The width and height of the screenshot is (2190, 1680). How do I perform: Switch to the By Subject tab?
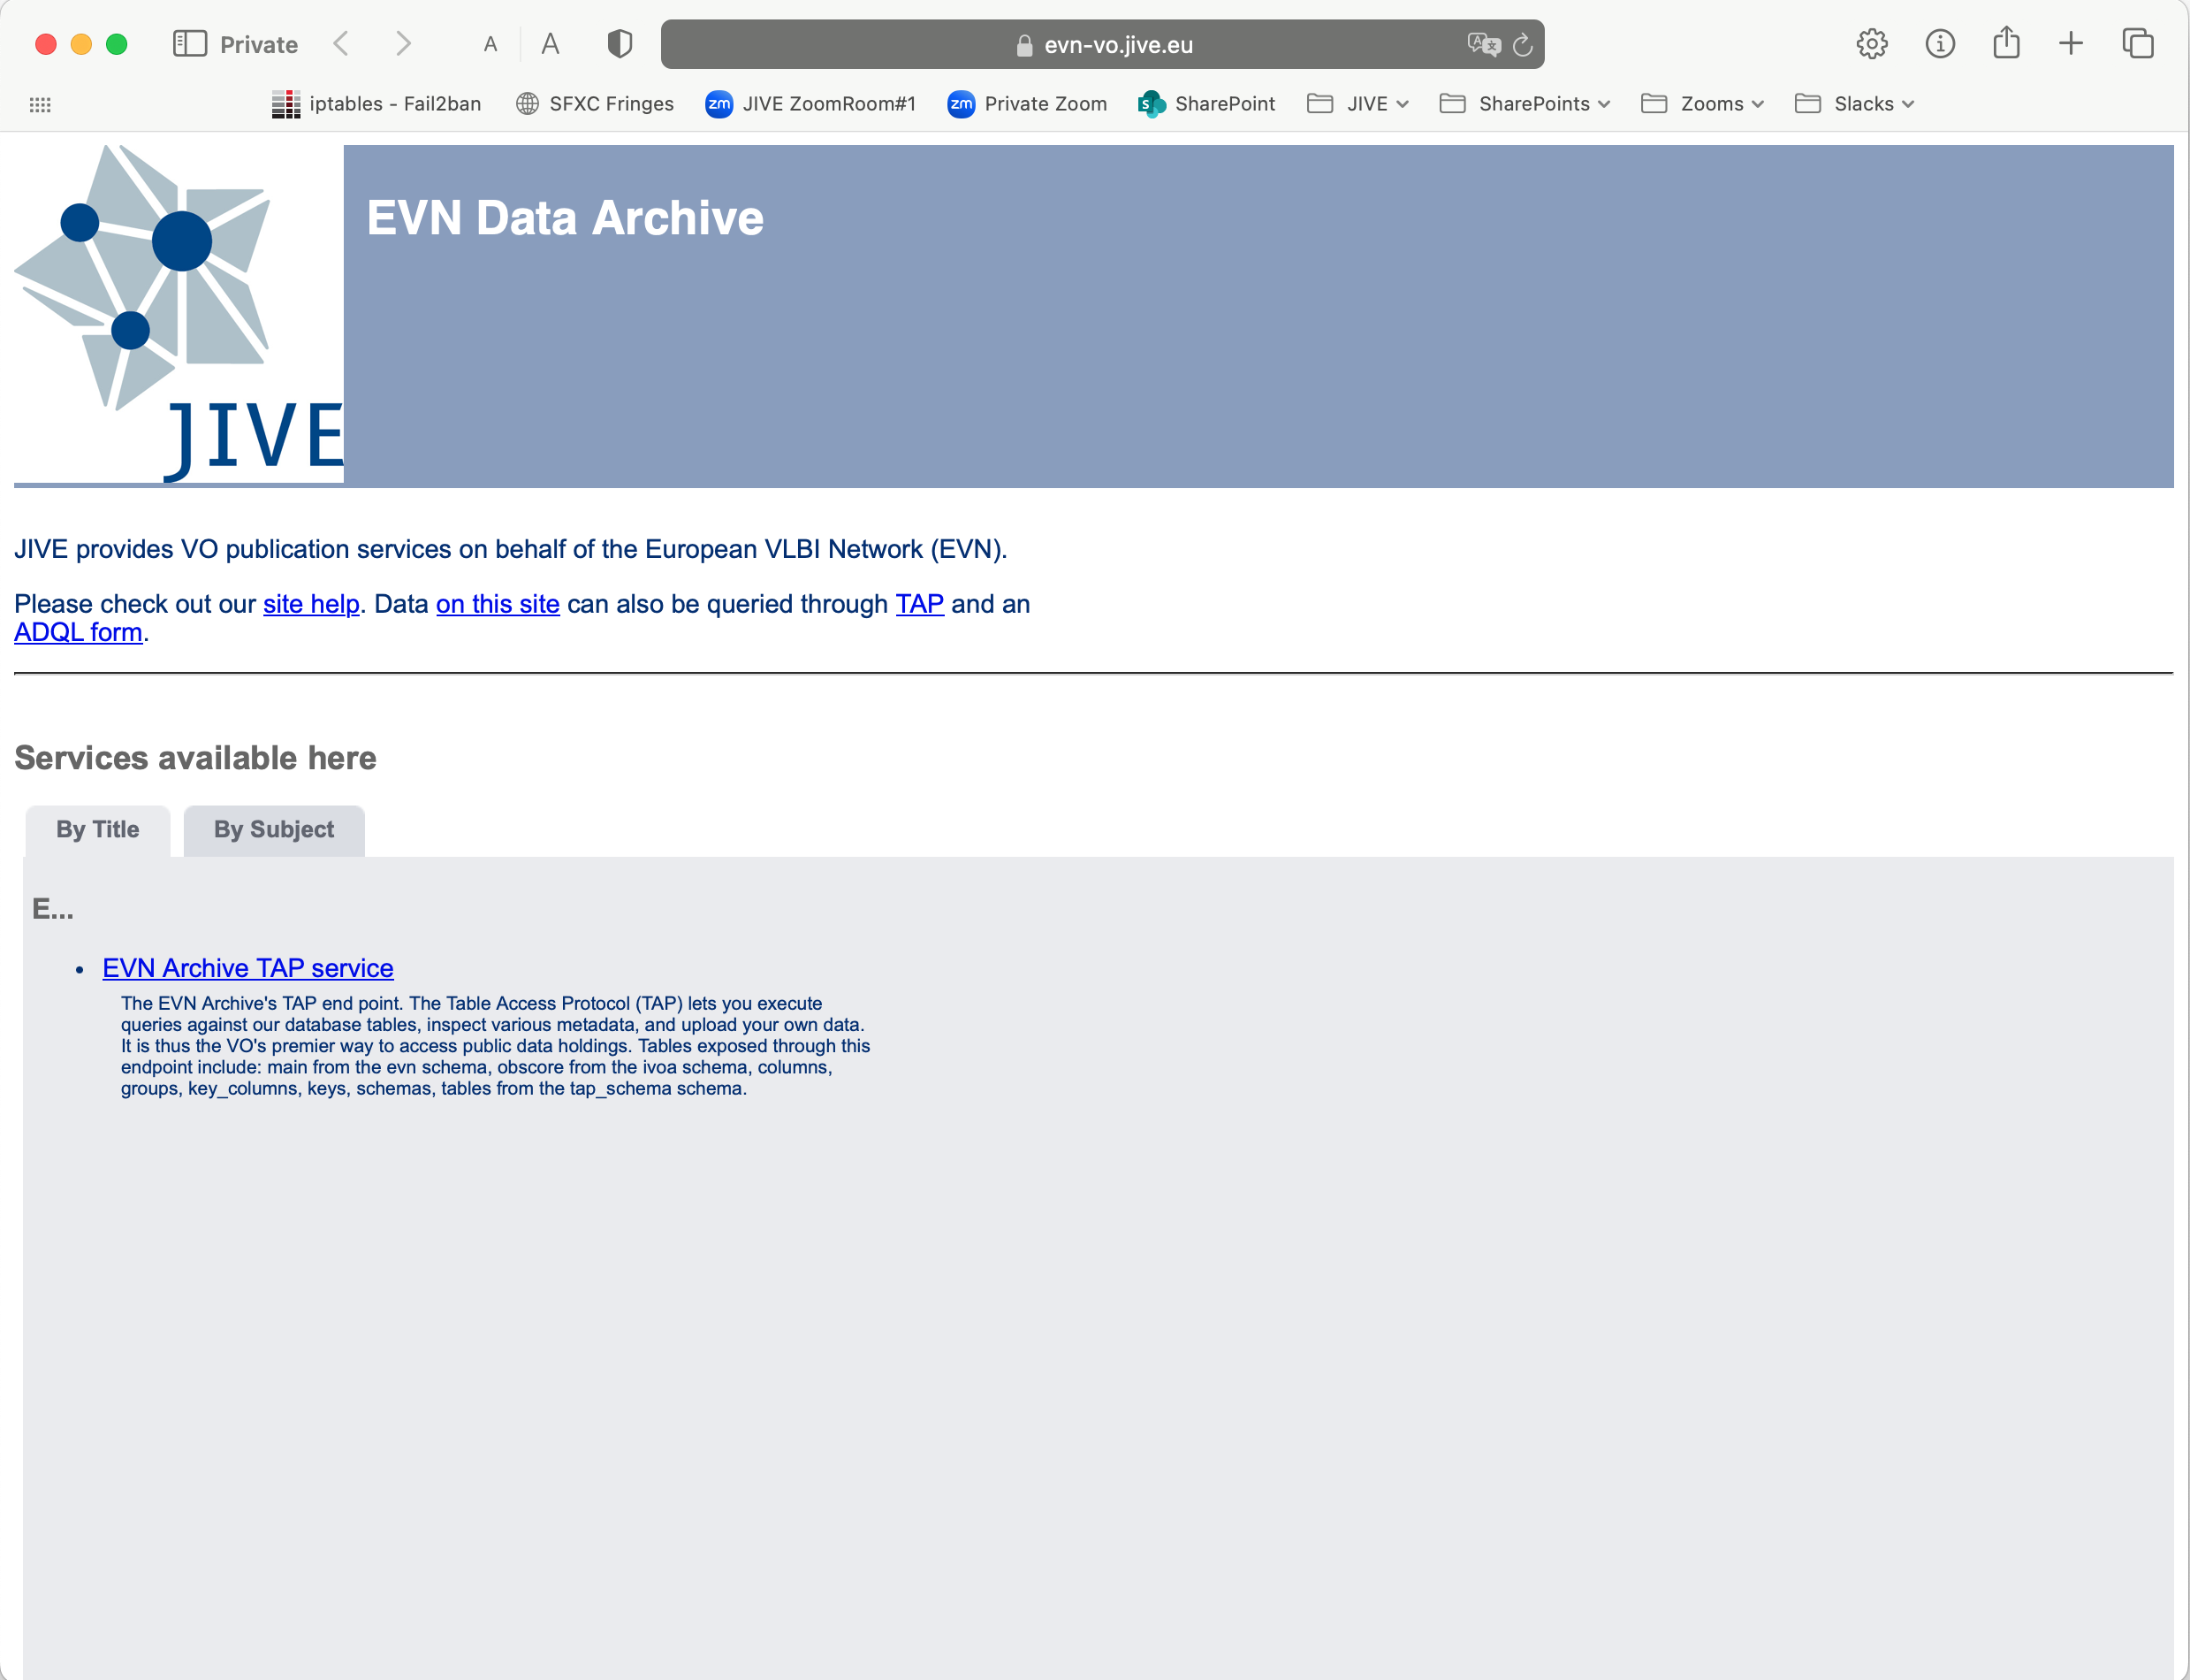tap(274, 830)
